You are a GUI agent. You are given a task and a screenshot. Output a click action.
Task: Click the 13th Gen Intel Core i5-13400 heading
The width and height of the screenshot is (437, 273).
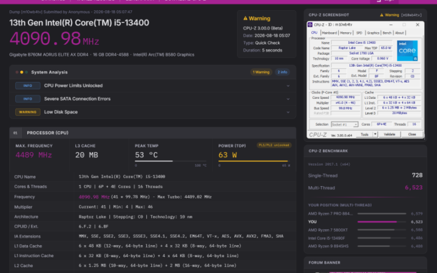tap(79, 22)
